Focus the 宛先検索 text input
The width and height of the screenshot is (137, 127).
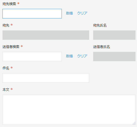point(32,14)
